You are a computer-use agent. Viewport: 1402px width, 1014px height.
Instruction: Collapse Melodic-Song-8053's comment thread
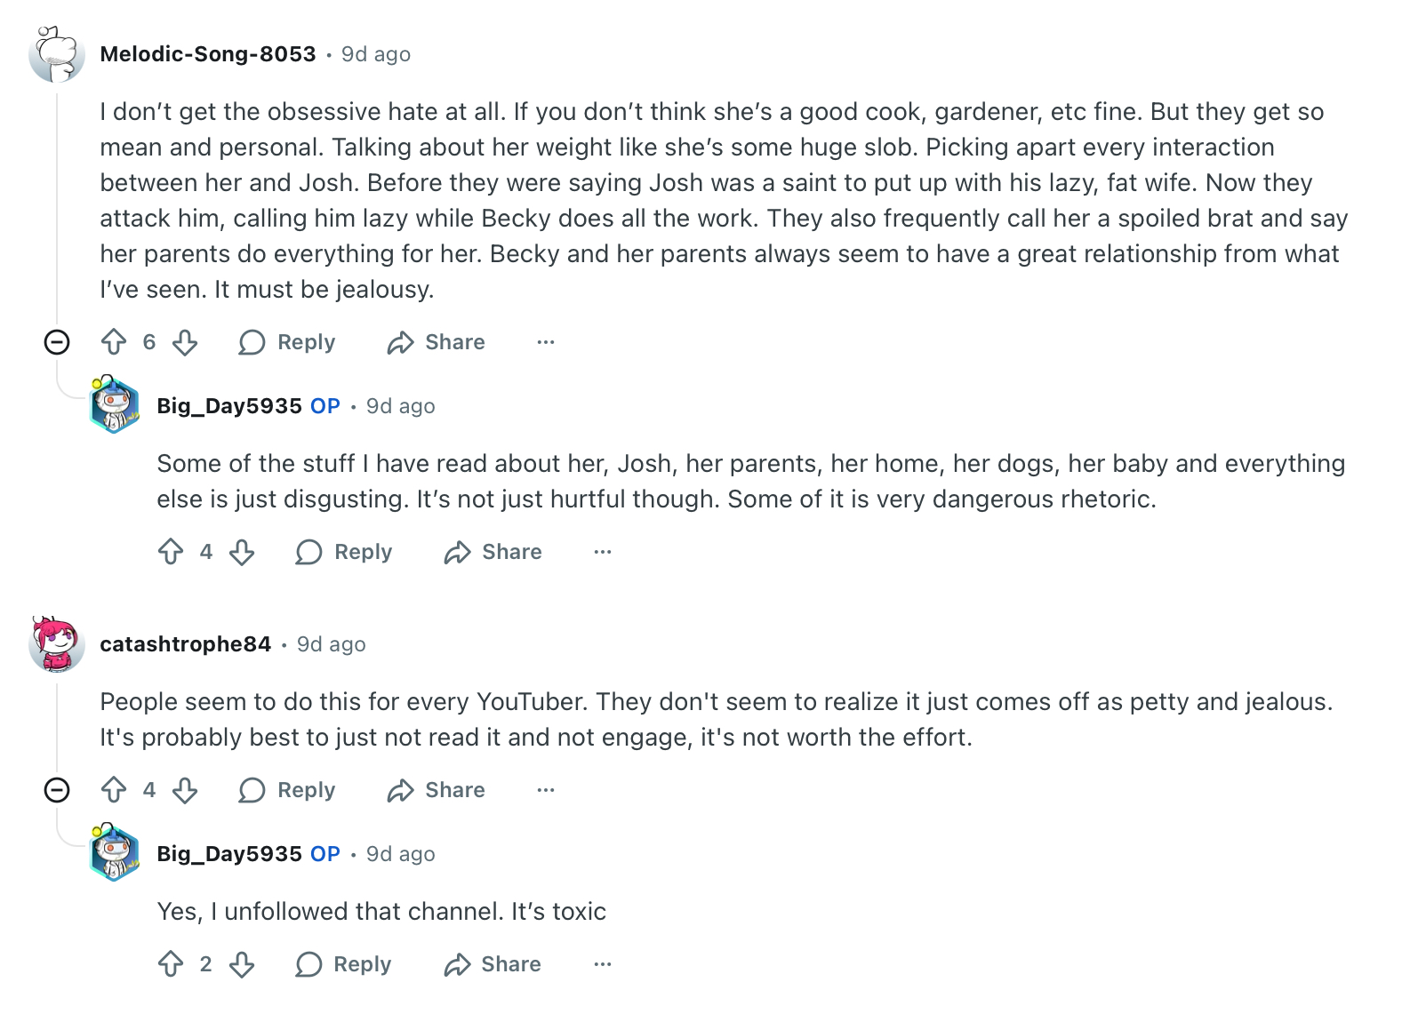tap(57, 342)
